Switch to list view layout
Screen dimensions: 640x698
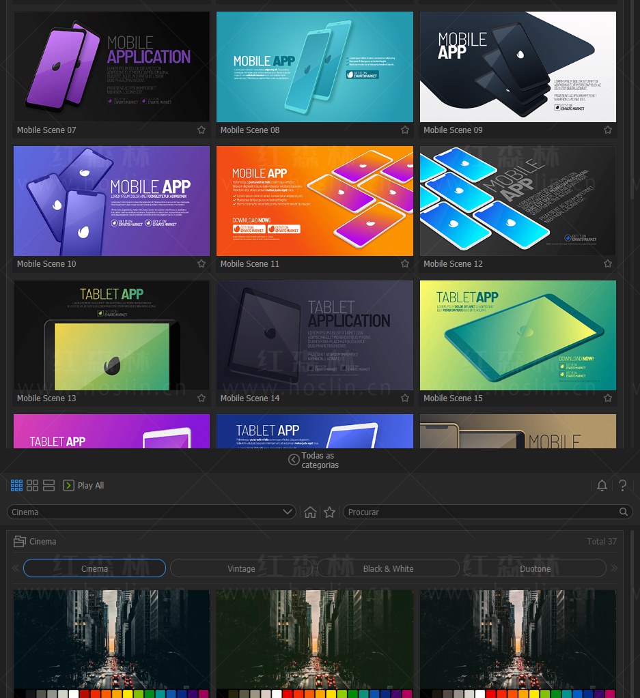coord(48,485)
